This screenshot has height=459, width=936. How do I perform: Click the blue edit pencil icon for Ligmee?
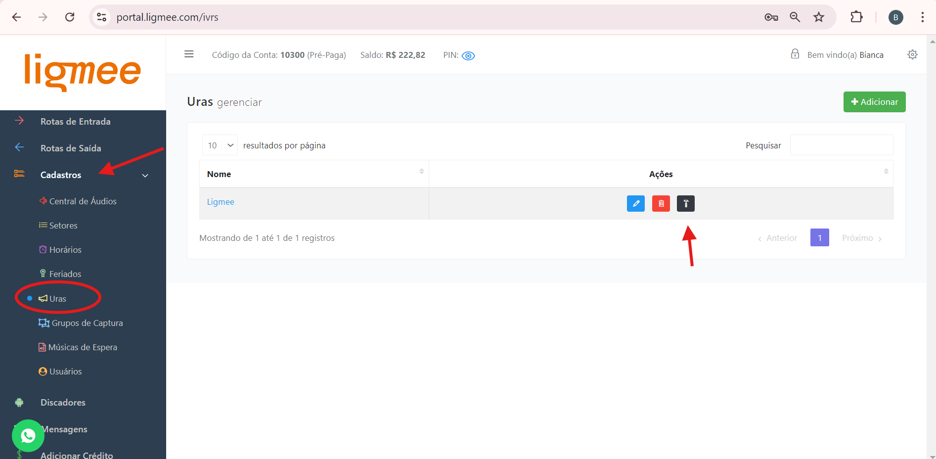[635, 203]
